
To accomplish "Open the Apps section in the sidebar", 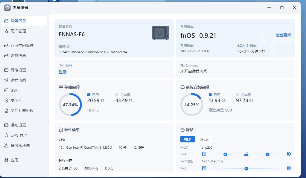I will [x=14, y=160].
